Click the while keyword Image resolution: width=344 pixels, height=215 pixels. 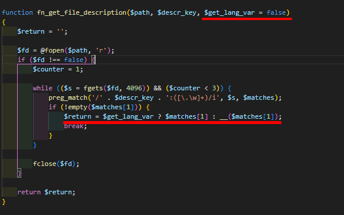42,88
